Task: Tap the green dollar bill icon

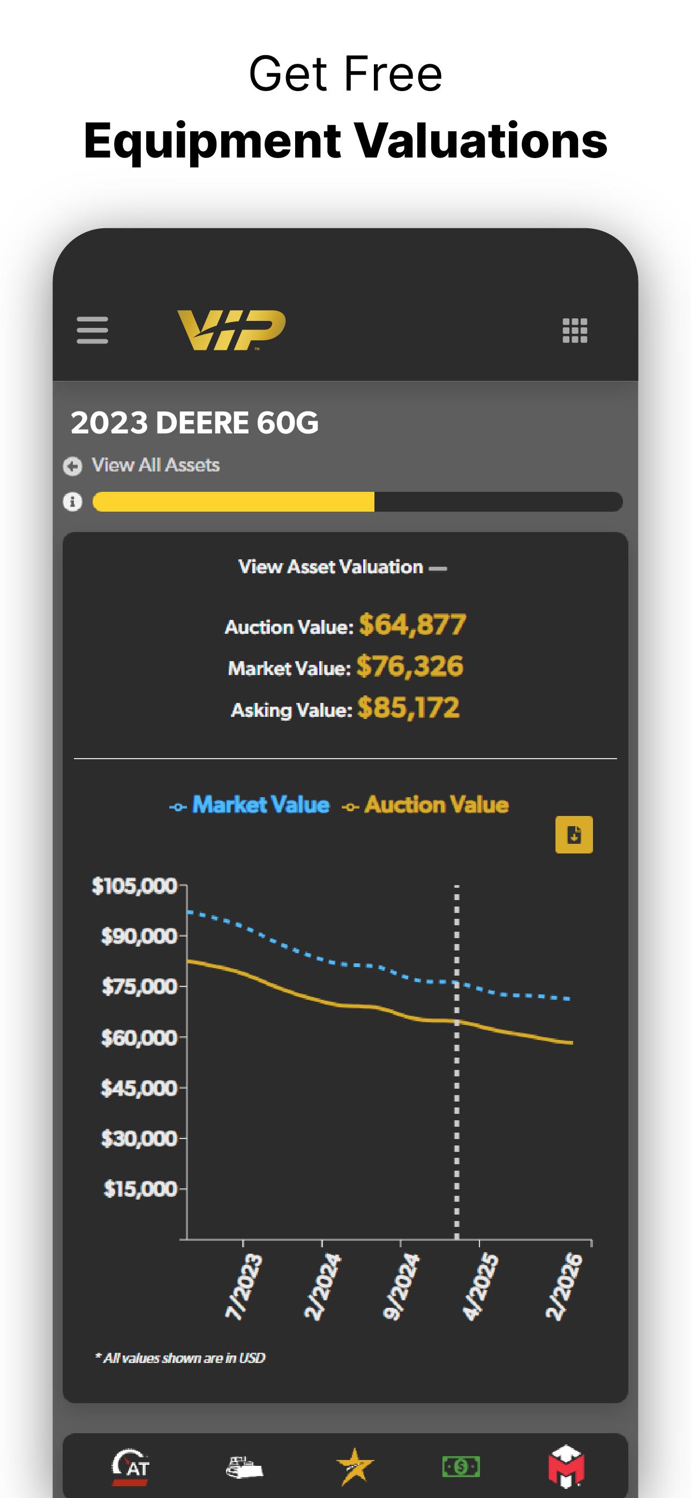Action: point(461,1466)
